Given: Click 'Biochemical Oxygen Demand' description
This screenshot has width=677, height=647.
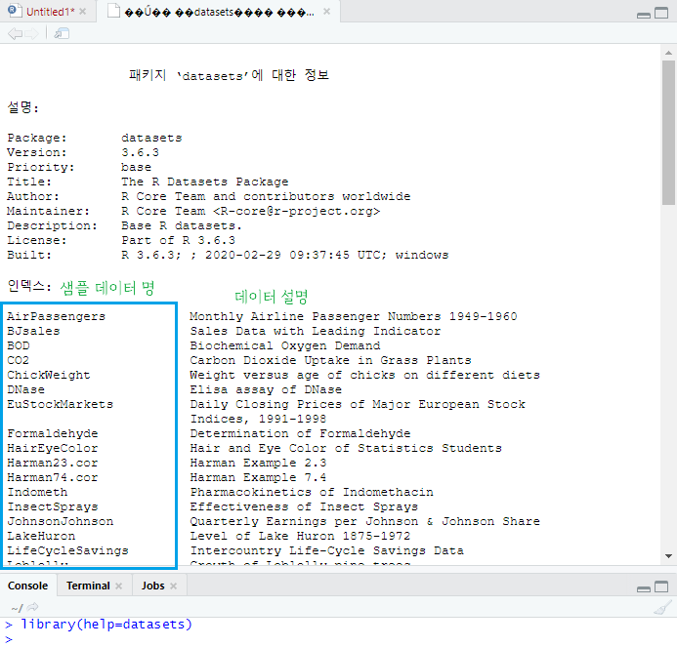Looking at the screenshot, I should pyautogui.click(x=285, y=345).
